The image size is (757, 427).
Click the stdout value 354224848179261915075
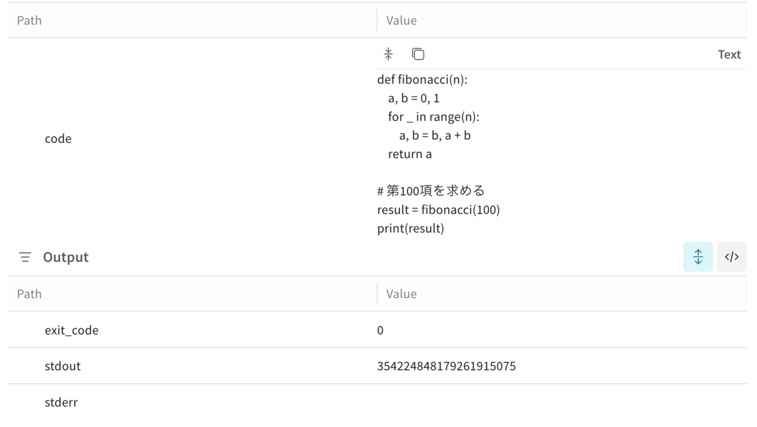coord(447,366)
